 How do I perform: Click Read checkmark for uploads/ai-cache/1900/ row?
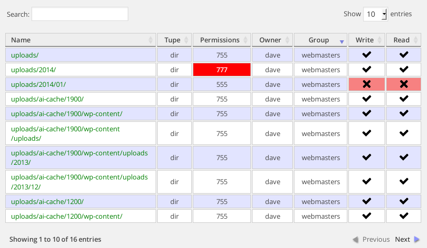point(403,99)
